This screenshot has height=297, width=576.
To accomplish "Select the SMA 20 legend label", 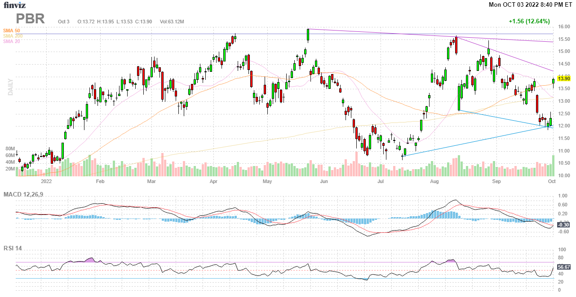I will [x=11, y=41].
